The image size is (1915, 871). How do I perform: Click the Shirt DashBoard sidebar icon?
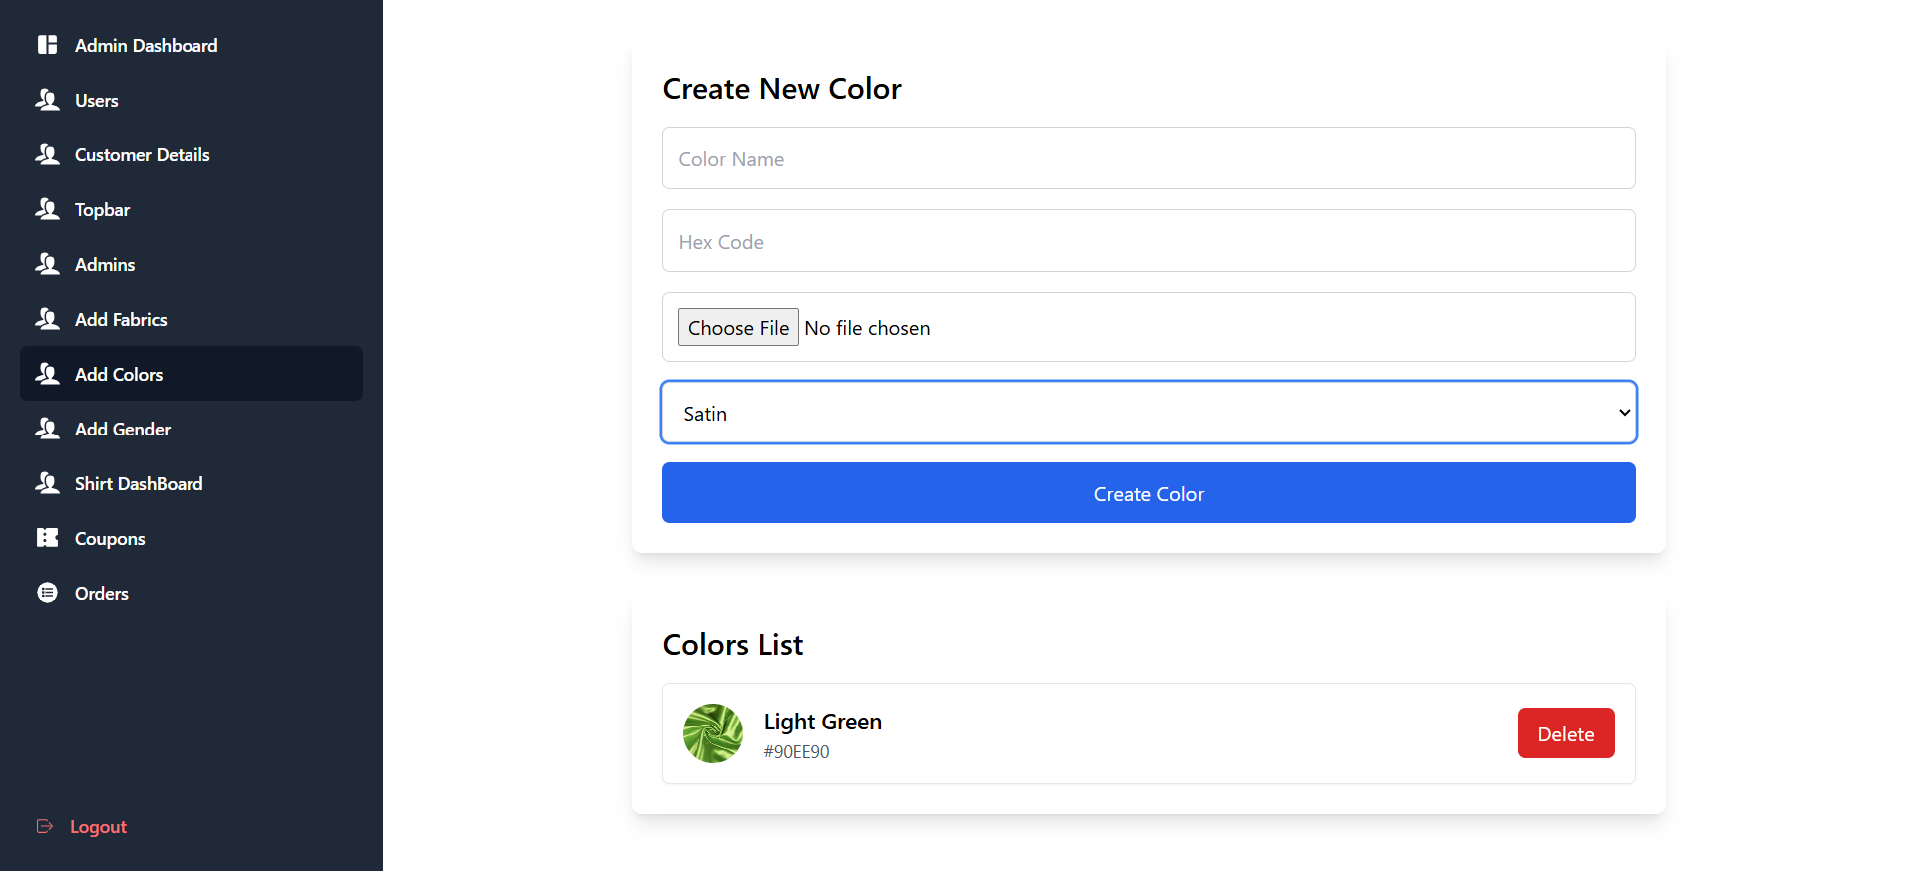47,483
